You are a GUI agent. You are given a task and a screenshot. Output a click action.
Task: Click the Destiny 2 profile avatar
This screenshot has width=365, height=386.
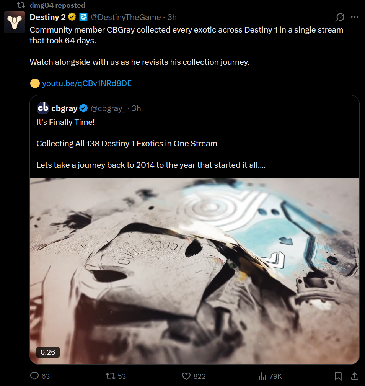pos(15,22)
